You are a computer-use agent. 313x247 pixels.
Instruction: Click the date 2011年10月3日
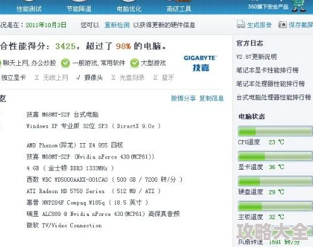(x=46, y=25)
